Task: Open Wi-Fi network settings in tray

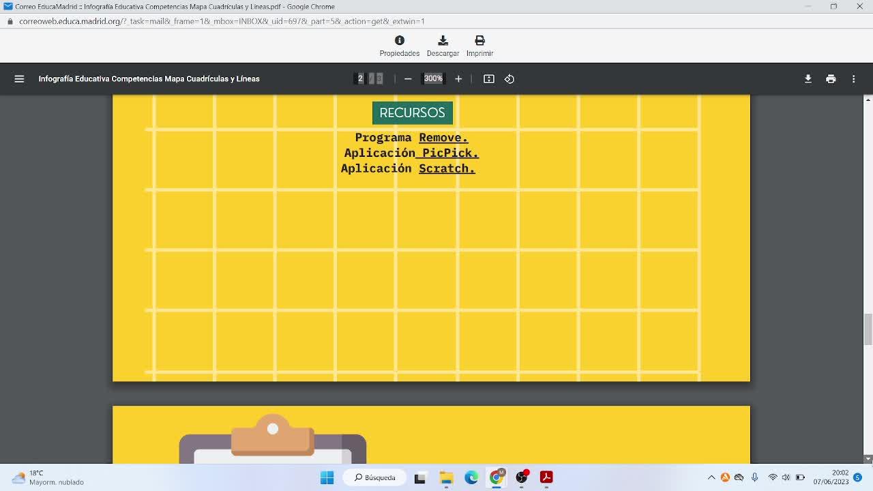Action: (773, 477)
